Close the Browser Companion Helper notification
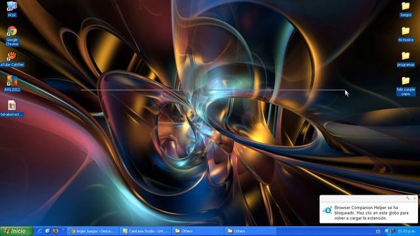This screenshot has height=236, width=420. (415, 198)
